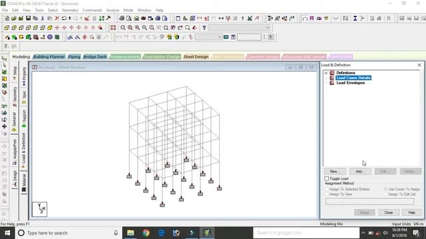Click the dark green square icon in third toolbar row
426x239 pixels.
pos(57,37)
